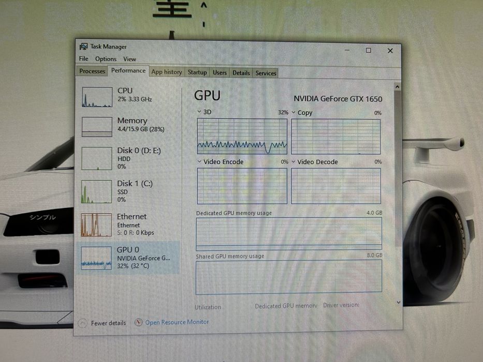483x362 pixels.
Task: Close the Task Manager window
Action: 390,51
